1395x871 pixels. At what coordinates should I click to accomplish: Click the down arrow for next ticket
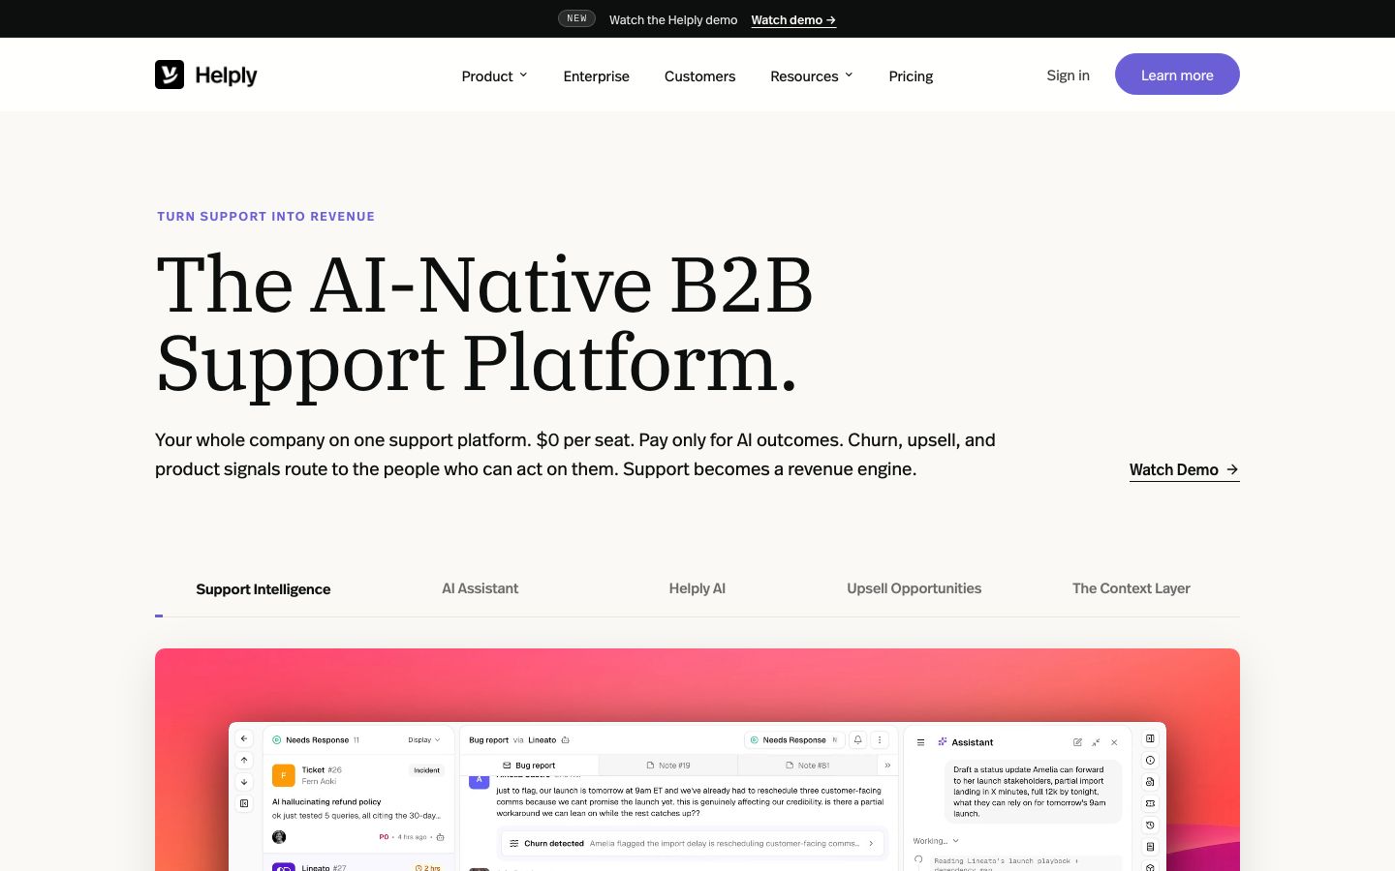tap(244, 782)
